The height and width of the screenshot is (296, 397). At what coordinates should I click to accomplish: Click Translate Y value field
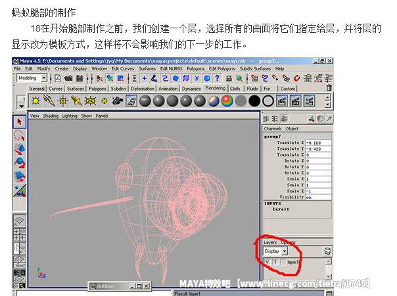pos(318,149)
